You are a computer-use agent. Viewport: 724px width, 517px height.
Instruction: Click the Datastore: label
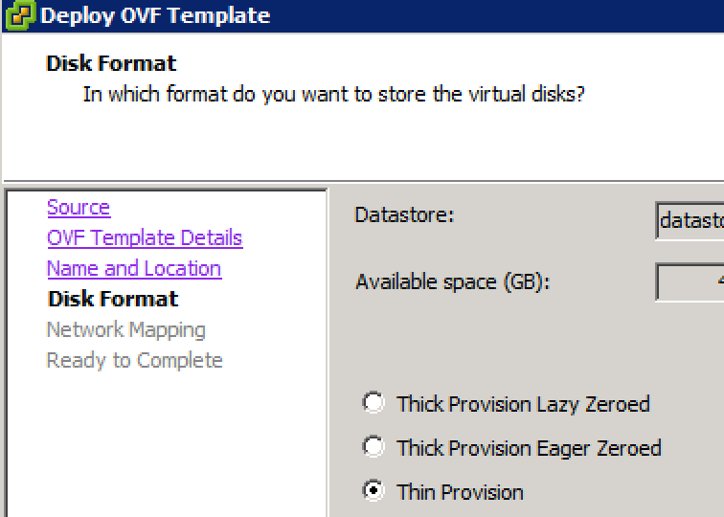pyautogui.click(x=404, y=214)
